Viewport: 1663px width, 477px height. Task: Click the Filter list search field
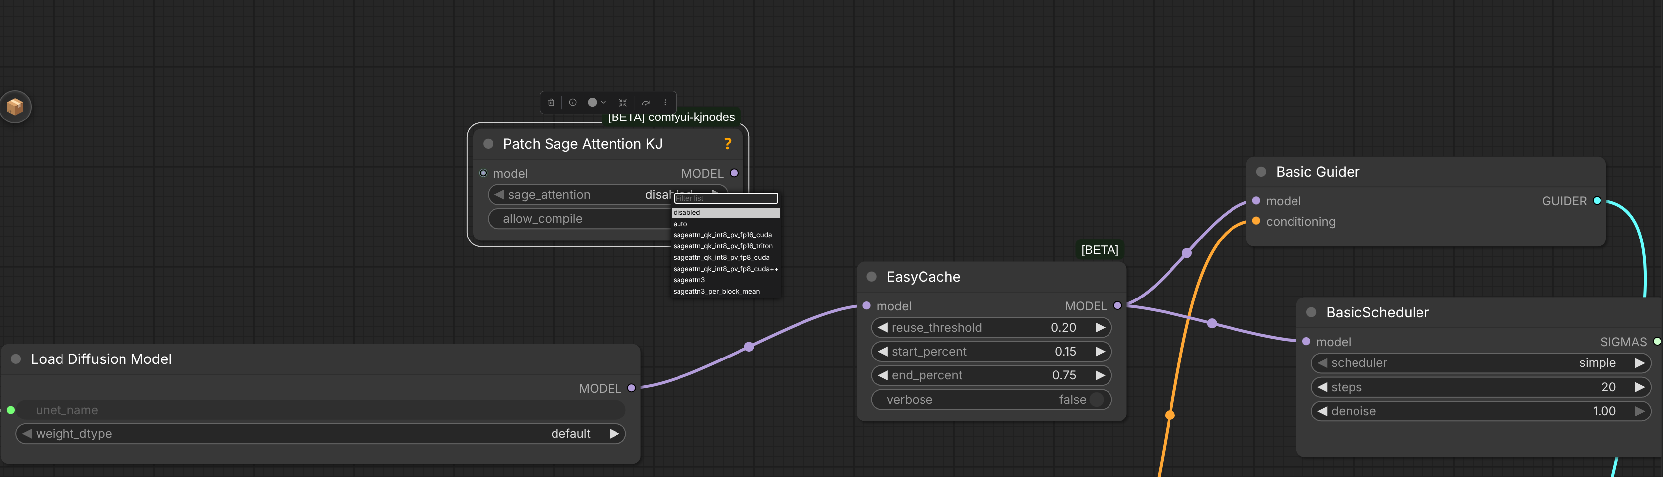pyautogui.click(x=726, y=198)
